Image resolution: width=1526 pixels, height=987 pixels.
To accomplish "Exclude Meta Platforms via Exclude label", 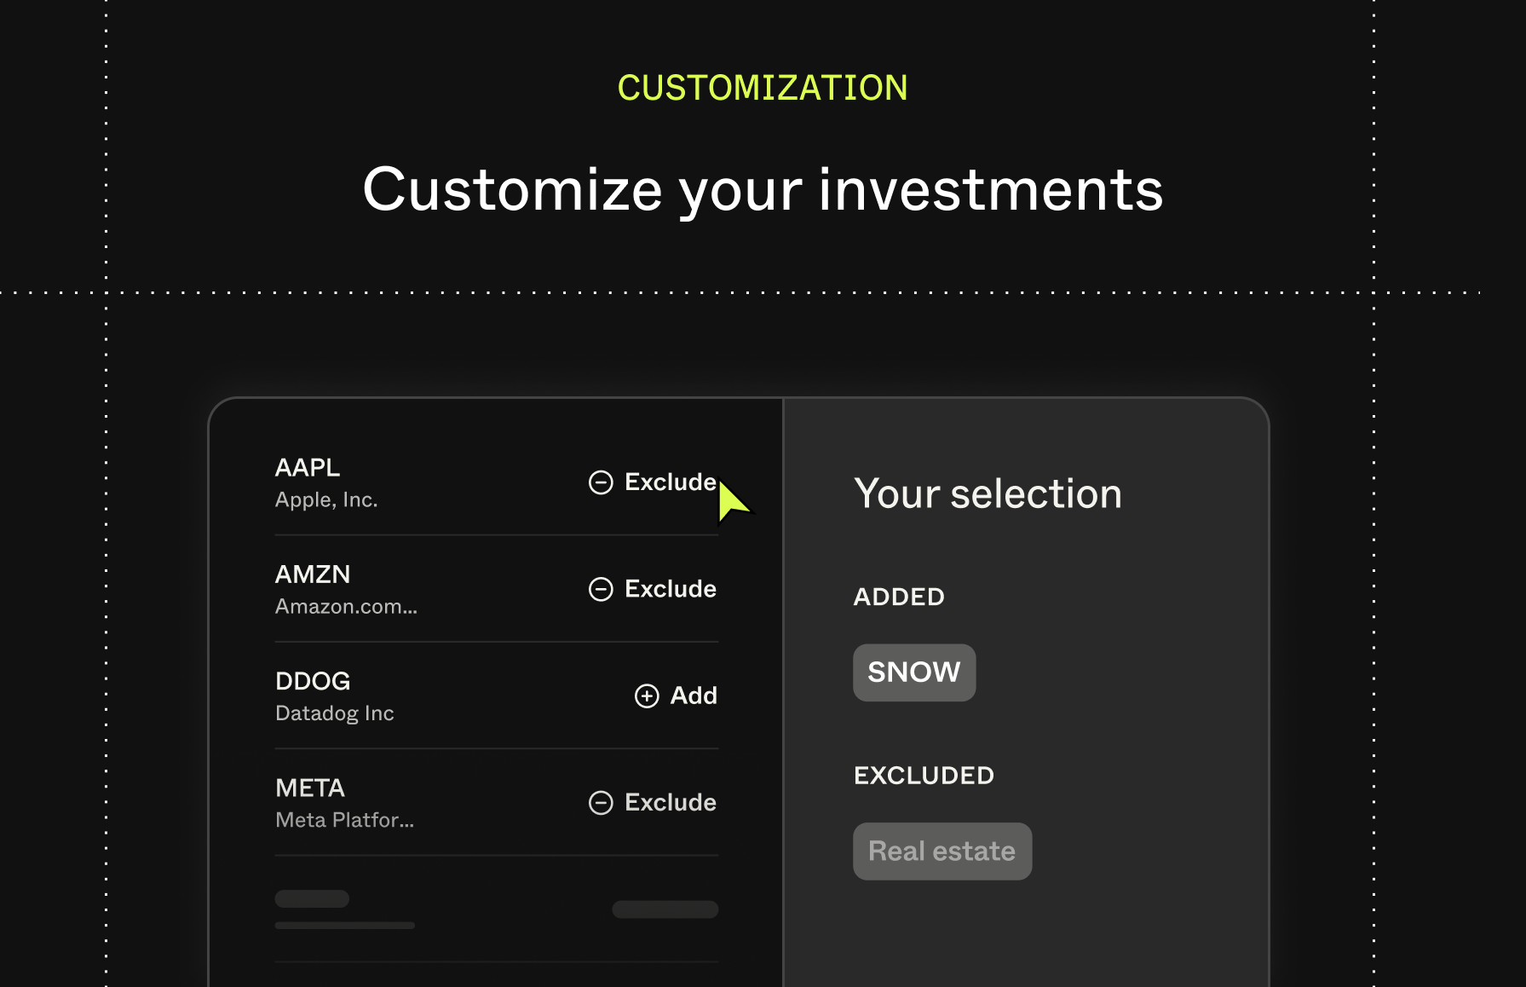I will [671, 802].
